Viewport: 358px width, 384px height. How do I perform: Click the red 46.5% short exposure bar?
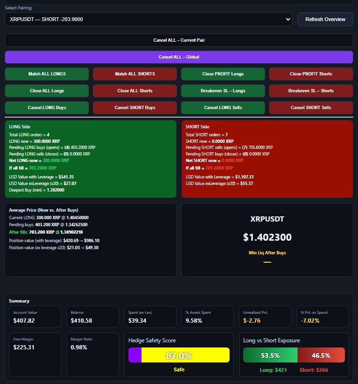point(321,355)
